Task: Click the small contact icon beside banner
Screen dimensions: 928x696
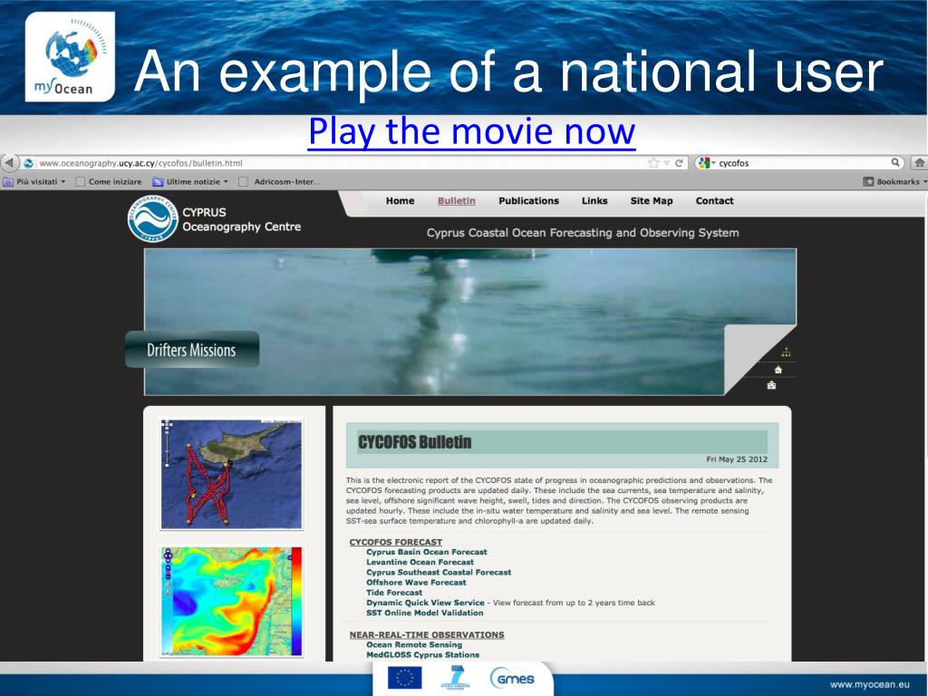Action: pos(771,385)
